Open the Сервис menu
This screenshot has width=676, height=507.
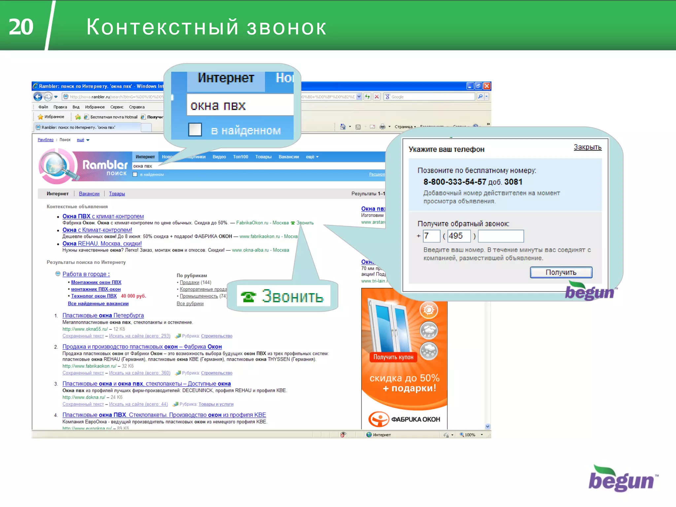117,107
